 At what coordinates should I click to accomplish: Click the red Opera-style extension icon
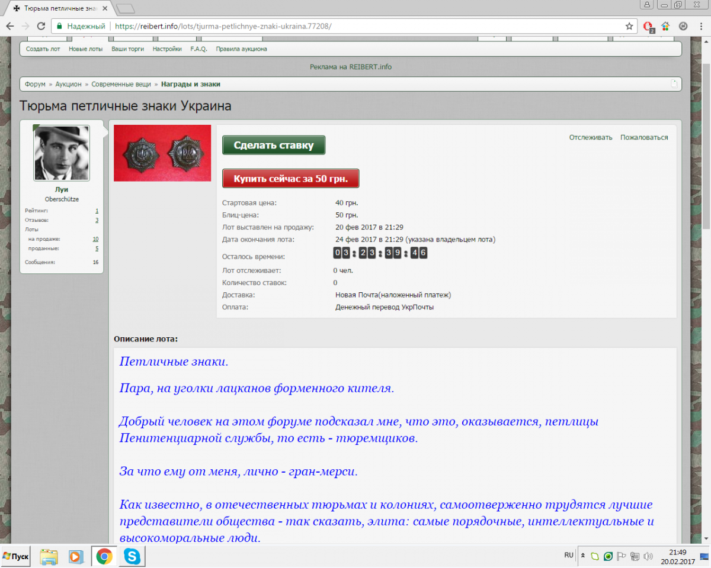[x=648, y=27]
